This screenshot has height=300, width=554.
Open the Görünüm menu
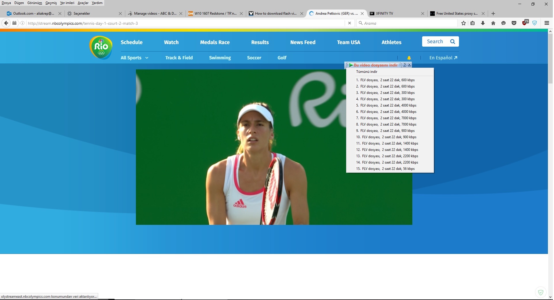35,3
